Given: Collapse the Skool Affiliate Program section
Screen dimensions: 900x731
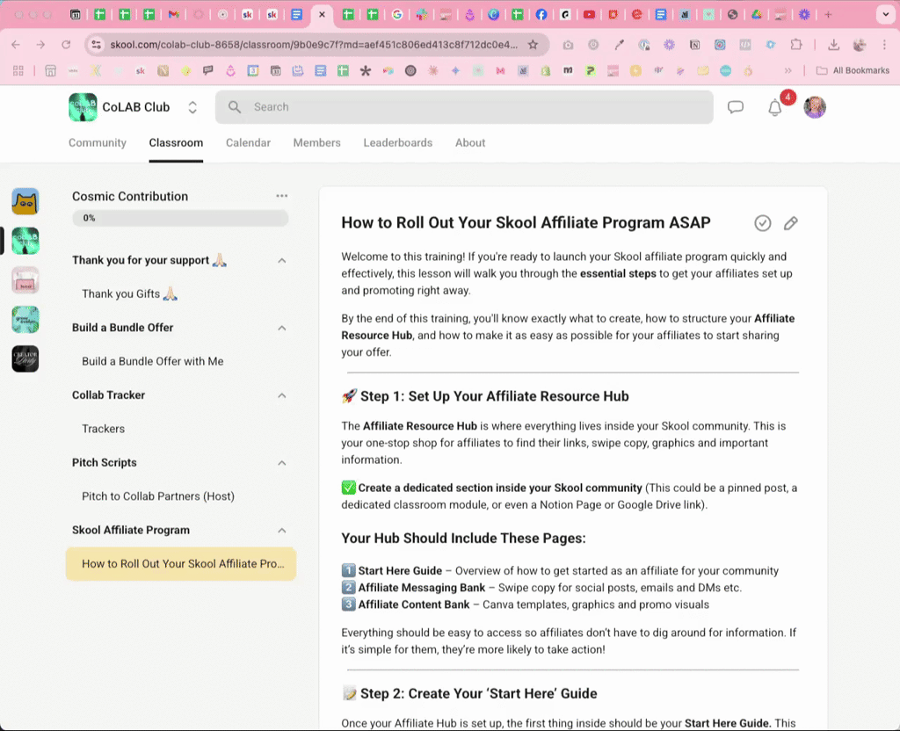Looking at the screenshot, I should tap(282, 530).
